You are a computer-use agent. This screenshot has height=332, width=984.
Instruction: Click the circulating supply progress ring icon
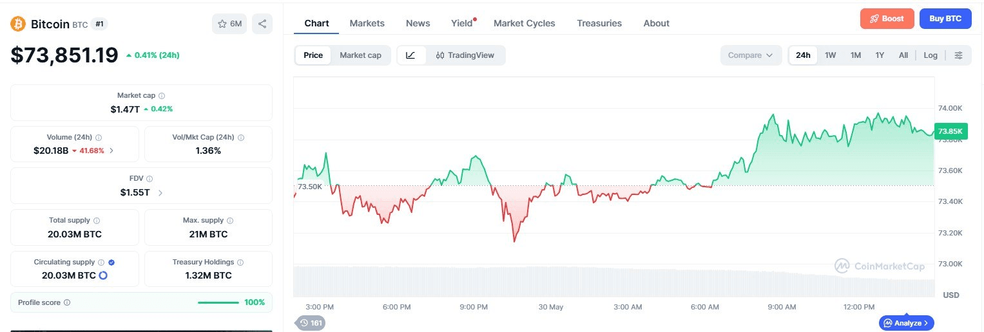pyautogui.click(x=102, y=275)
